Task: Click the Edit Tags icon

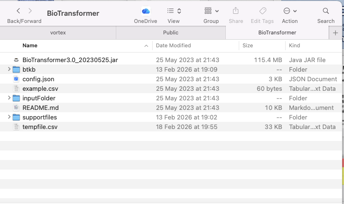Action: click(262, 11)
